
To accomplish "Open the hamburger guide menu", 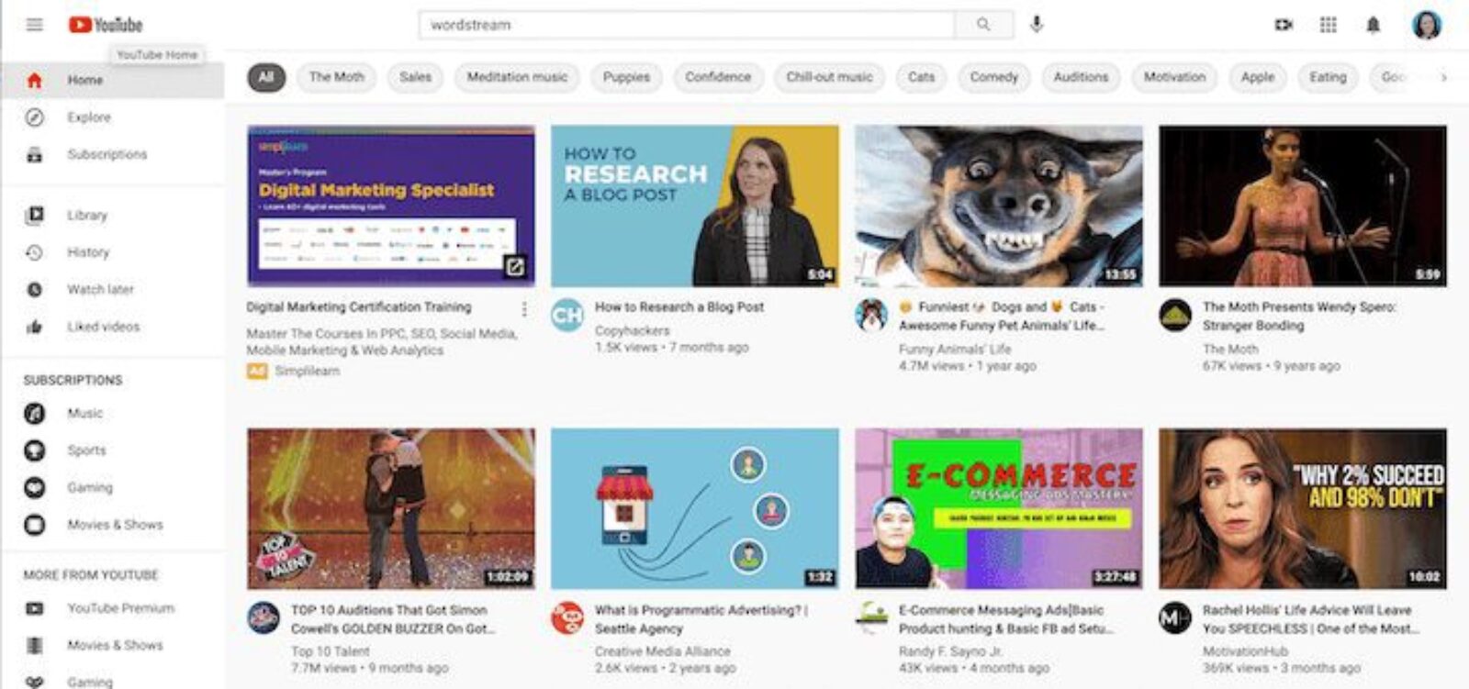I will [x=35, y=25].
